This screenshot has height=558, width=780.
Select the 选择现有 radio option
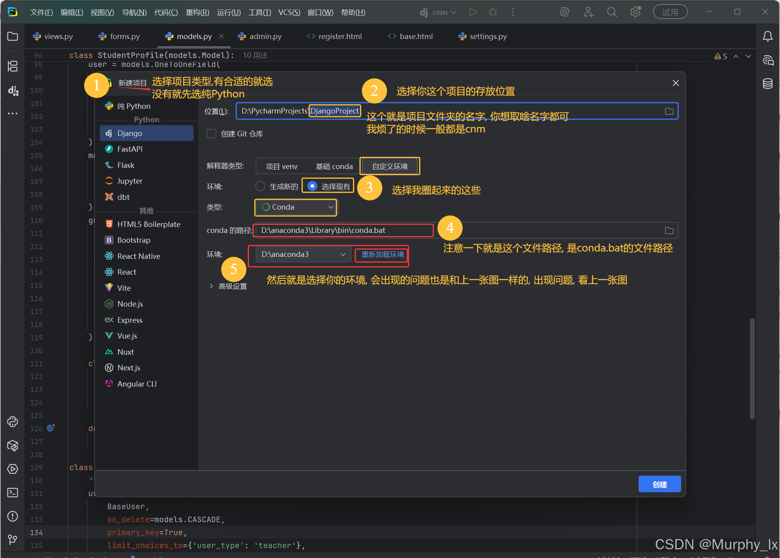pyautogui.click(x=312, y=186)
